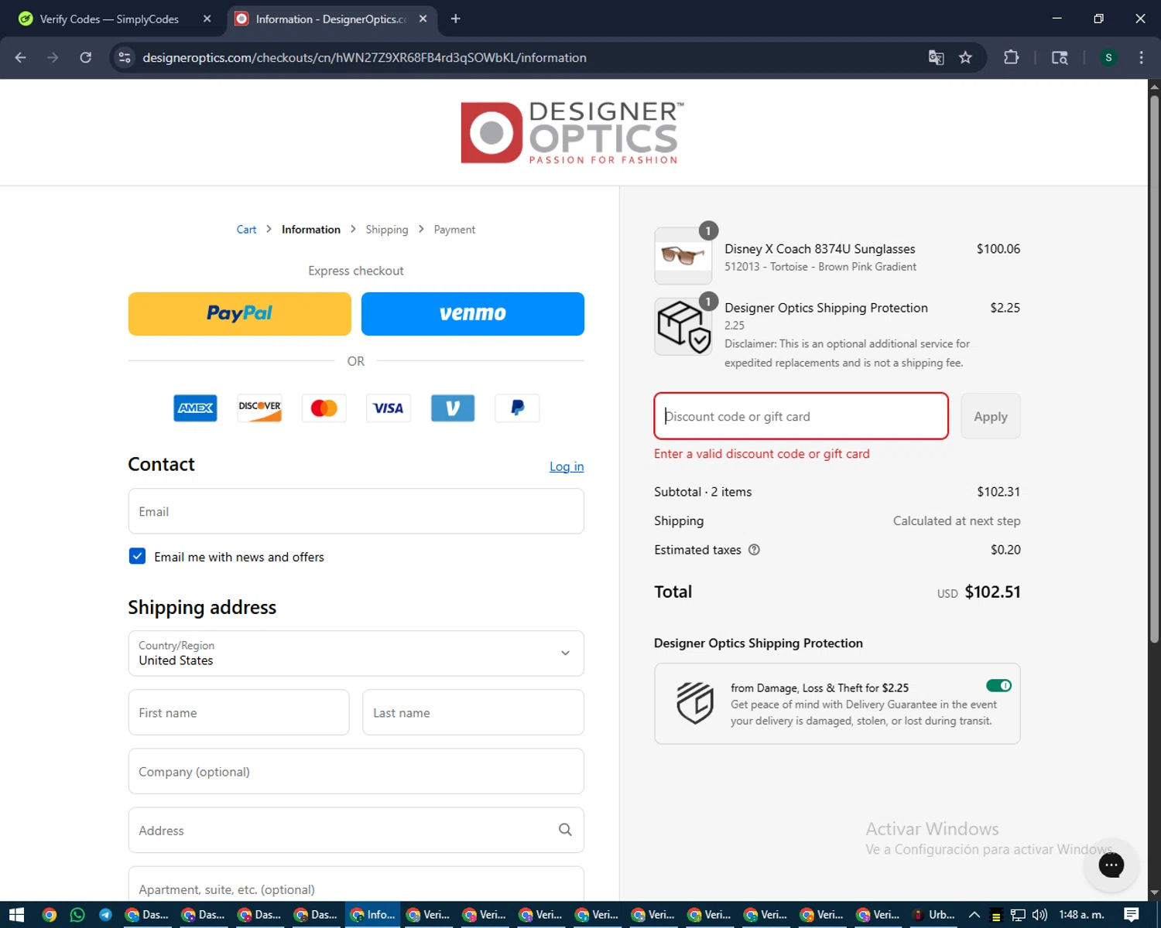Click the PayPal payment method icon
This screenshot has width=1161, height=928.
click(x=517, y=408)
